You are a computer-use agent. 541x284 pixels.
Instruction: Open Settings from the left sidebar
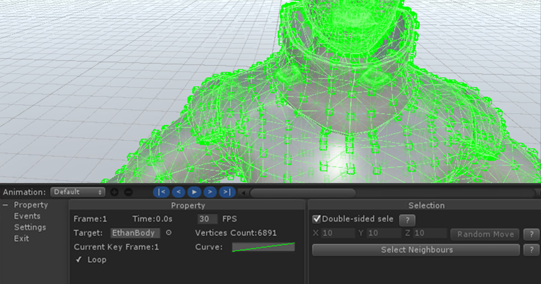click(30, 227)
